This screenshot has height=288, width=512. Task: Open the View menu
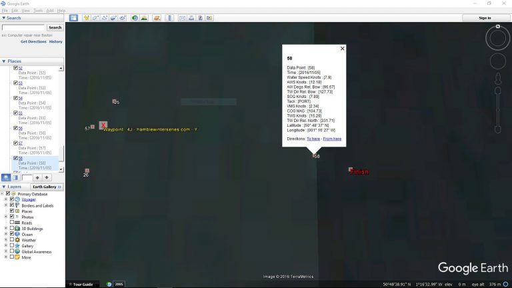[25, 11]
